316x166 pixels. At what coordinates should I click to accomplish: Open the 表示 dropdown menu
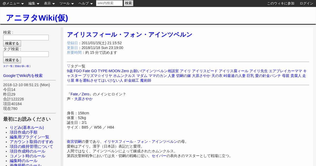tap(49, 3)
